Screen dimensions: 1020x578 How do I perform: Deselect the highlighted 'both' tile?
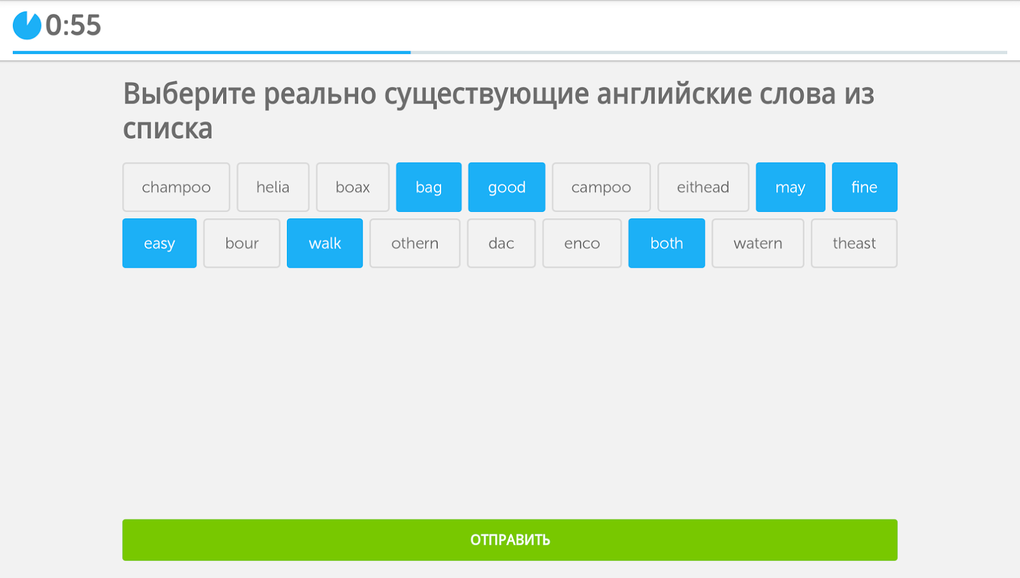pyautogui.click(x=666, y=243)
